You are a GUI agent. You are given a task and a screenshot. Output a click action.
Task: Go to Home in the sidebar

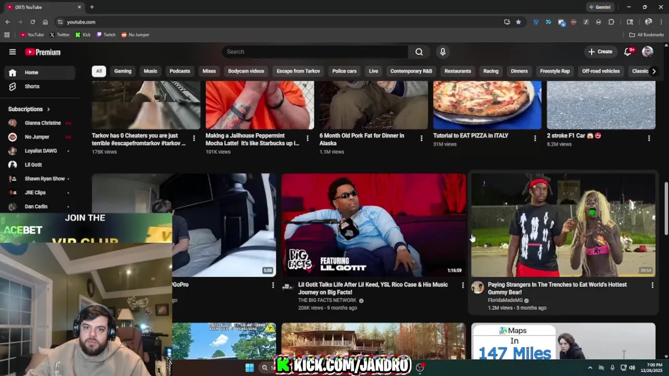click(x=40, y=73)
